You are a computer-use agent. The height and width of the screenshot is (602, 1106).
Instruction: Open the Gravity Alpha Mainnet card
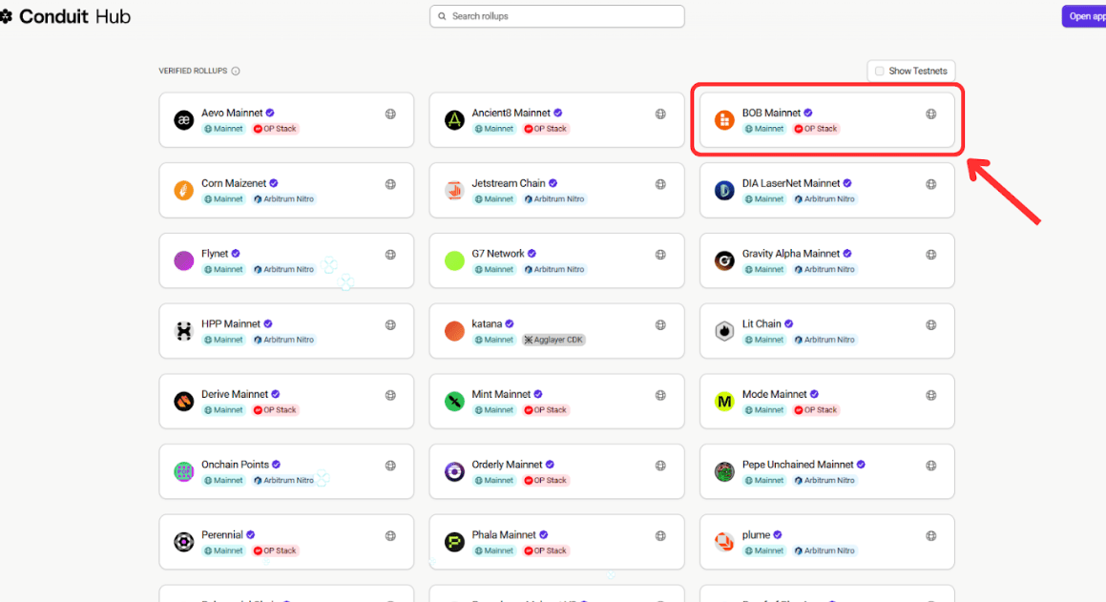click(x=826, y=260)
